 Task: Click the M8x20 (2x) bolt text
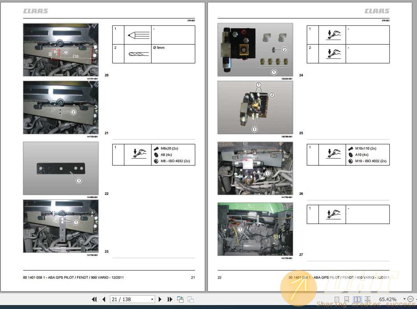169,148
